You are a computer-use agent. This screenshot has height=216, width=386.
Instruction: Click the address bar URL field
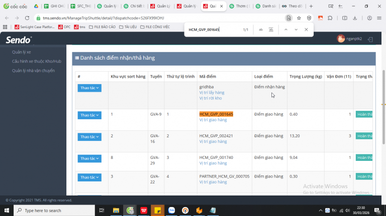tap(160, 18)
